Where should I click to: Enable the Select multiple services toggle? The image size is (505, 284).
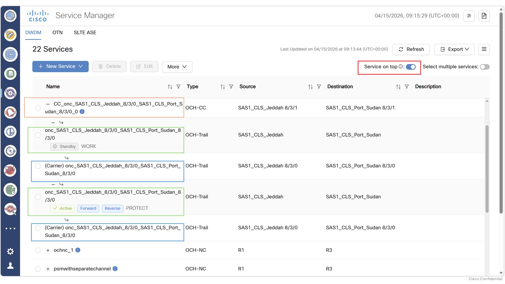click(484, 67)
